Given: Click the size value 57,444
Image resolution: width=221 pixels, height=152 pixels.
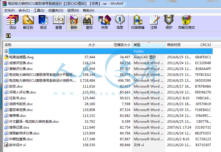Looking at the screenshot, I should (90, 57).
